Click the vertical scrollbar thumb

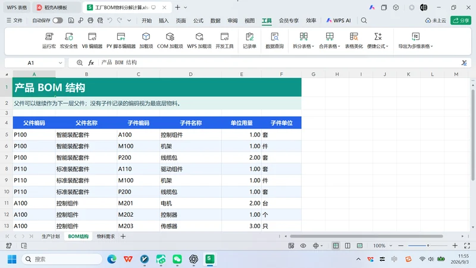coord(472,135)
